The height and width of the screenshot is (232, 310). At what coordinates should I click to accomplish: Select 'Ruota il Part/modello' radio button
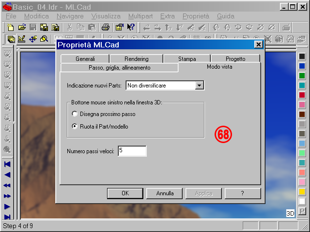coord(75,126)
